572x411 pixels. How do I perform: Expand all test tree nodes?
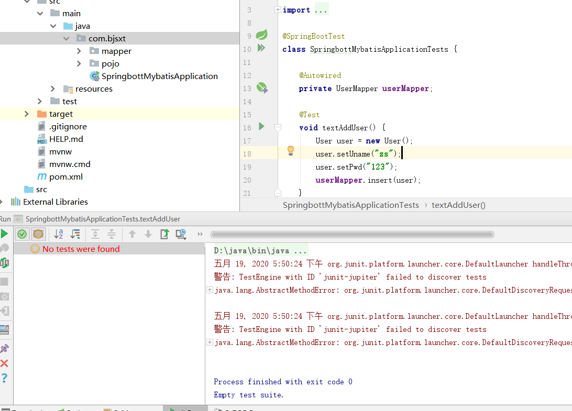pyautogui.click(x=95, y=234)
